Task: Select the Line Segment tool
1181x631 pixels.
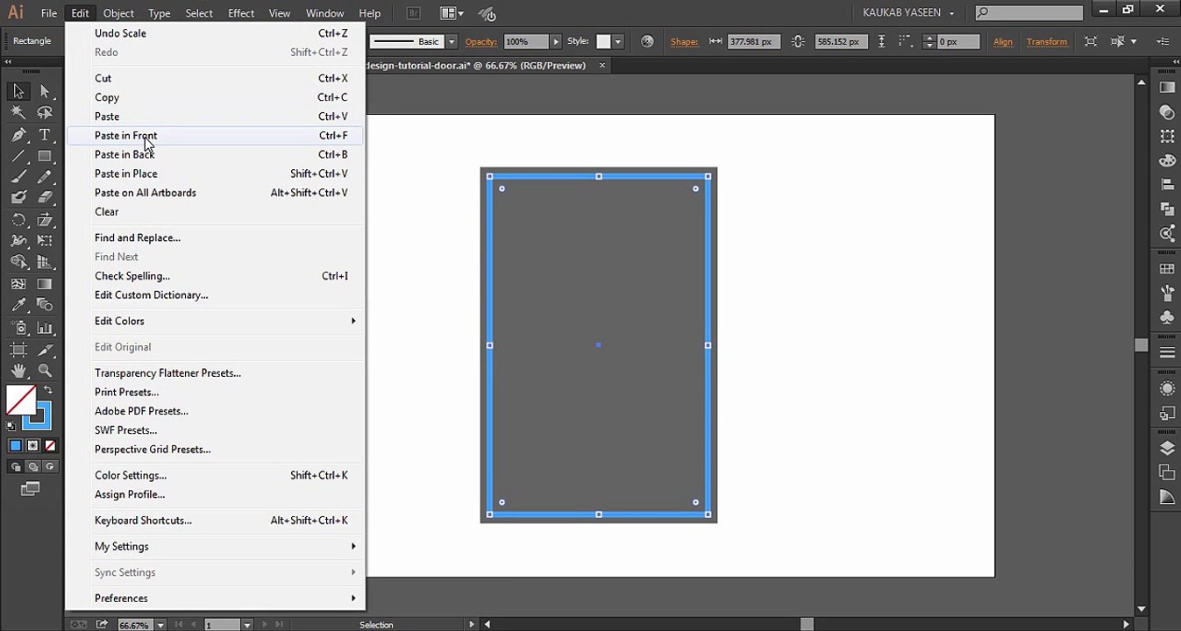Action: point(18,156)
